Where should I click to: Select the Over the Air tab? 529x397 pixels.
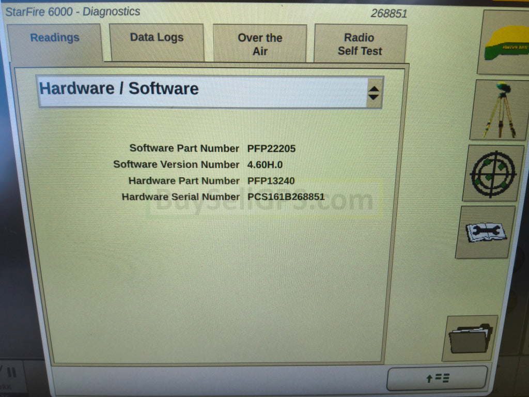coord(260,44)
